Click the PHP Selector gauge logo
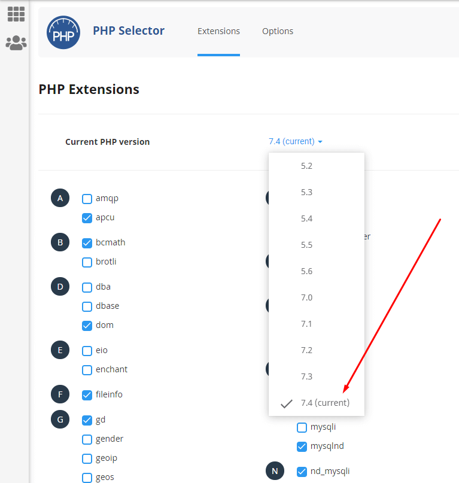459x483 pixels. [63, 32]
